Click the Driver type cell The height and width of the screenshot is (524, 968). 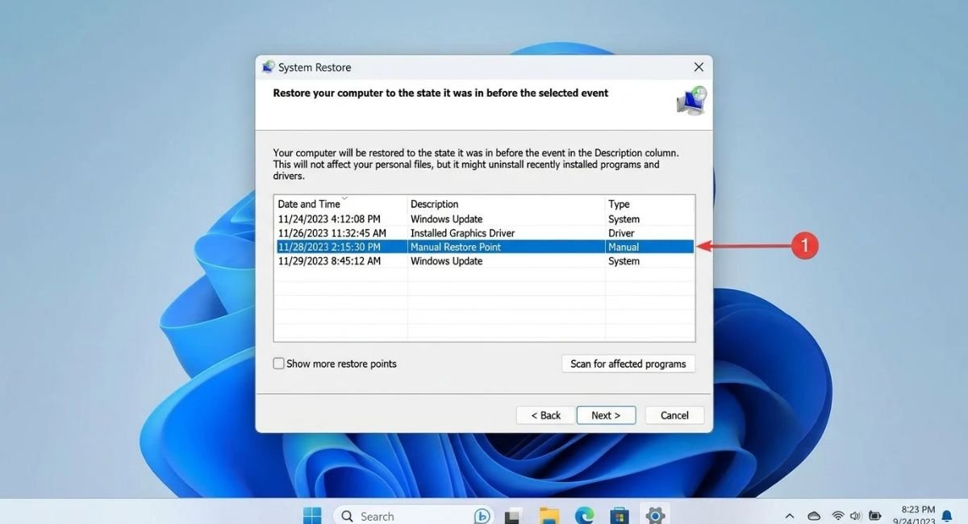click(x=623, y=233)
